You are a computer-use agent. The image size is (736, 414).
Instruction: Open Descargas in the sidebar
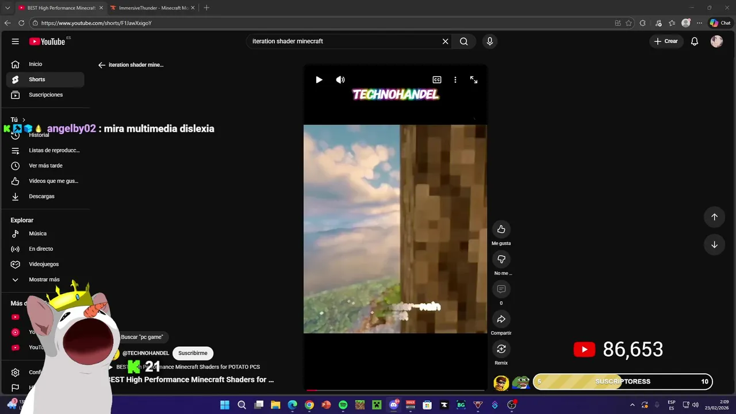coord(45,197)
